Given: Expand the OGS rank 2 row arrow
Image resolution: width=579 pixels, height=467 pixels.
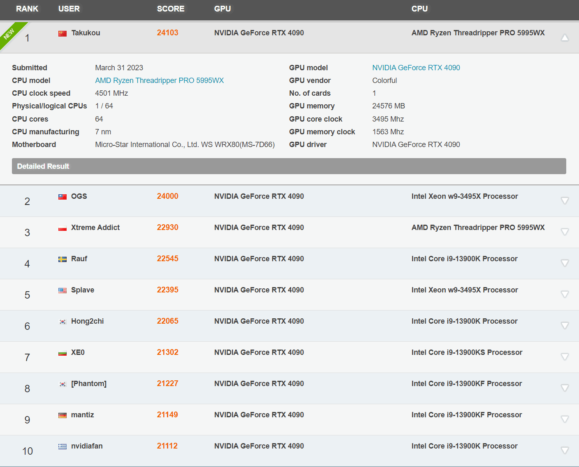Looking at the screenshot, I should pyautogui.click(x=565, y=201).
